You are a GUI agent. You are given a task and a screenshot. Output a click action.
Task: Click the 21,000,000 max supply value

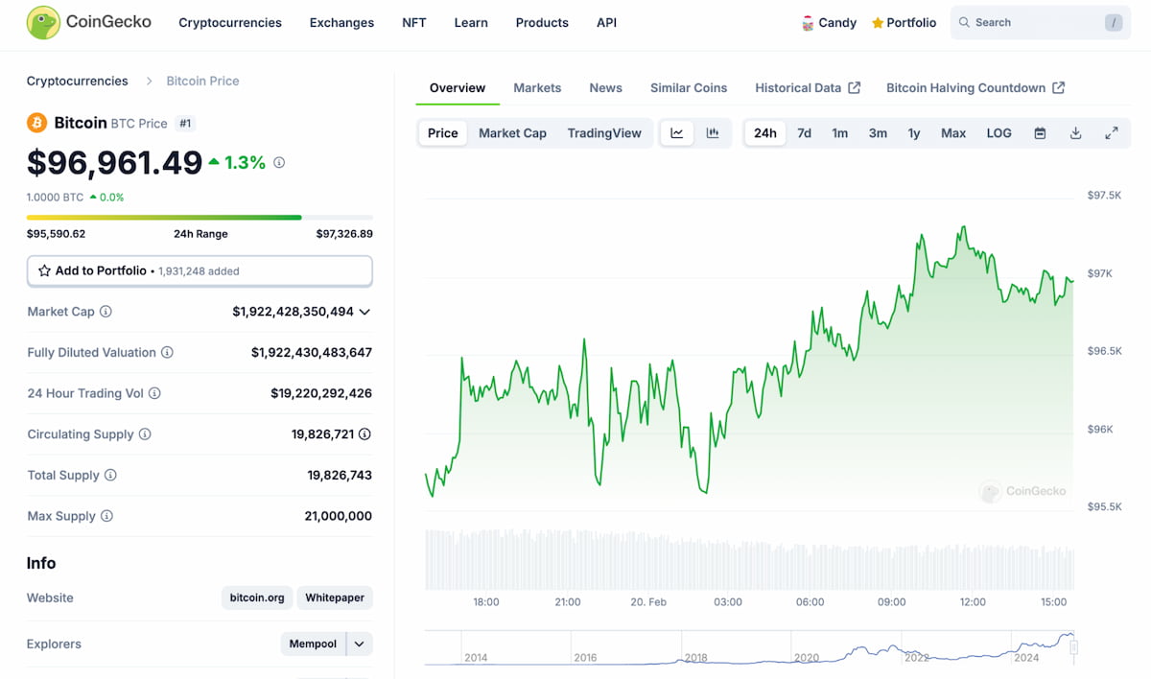tap(339, 516)
